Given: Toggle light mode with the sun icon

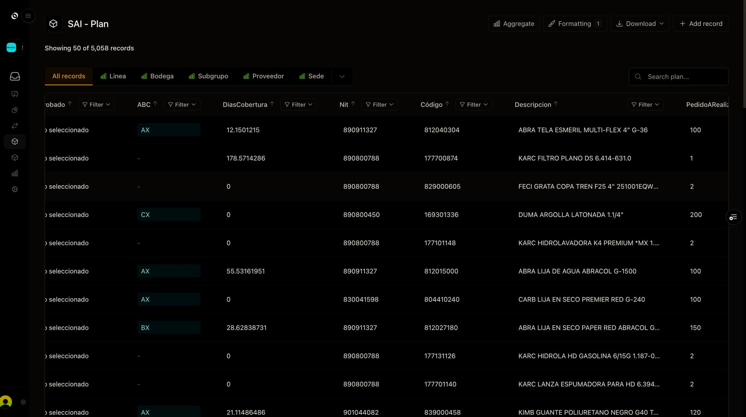Looking at the screenshot, I should [23, 402].
